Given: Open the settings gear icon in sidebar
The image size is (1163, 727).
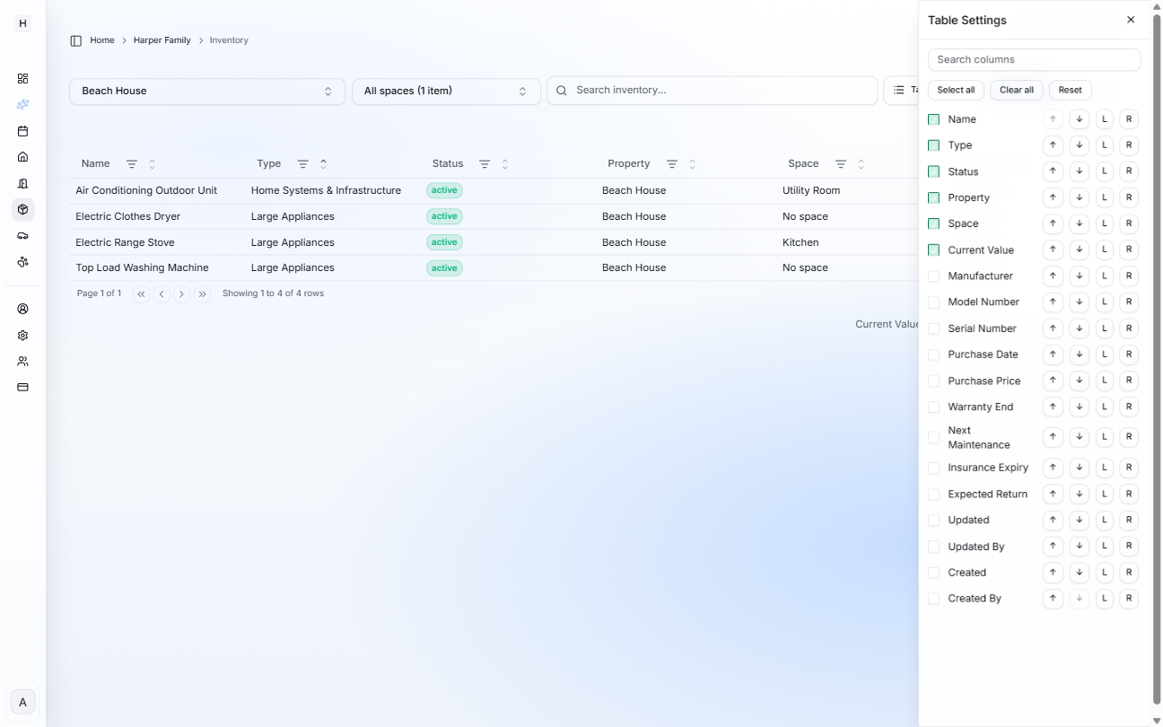Looking at the screenshot, I should click(23, 335).
